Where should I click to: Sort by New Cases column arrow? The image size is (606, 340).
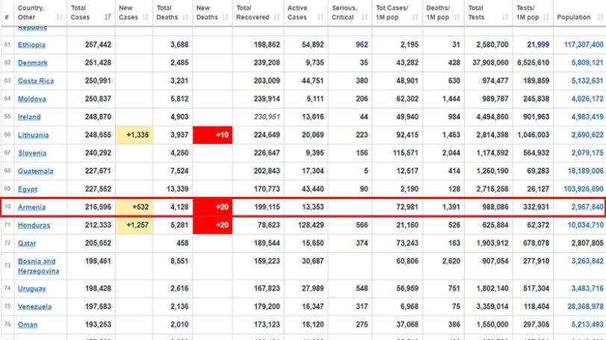coord(145,17)
